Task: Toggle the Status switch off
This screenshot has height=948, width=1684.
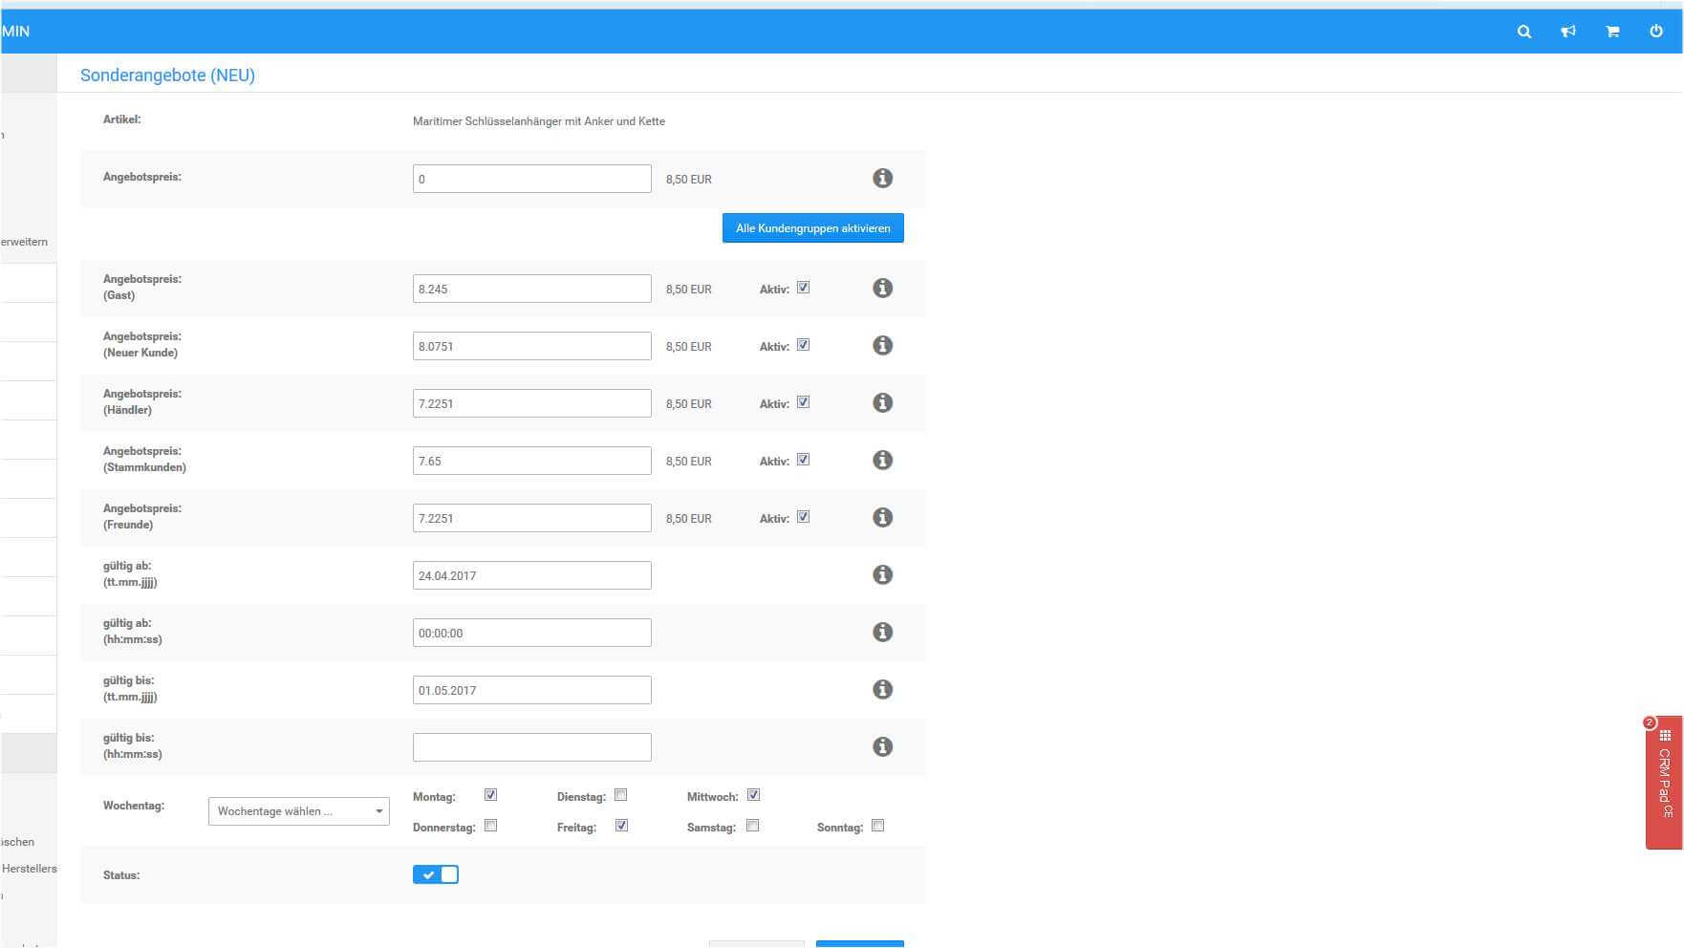Action: click(x=436, y=874)
